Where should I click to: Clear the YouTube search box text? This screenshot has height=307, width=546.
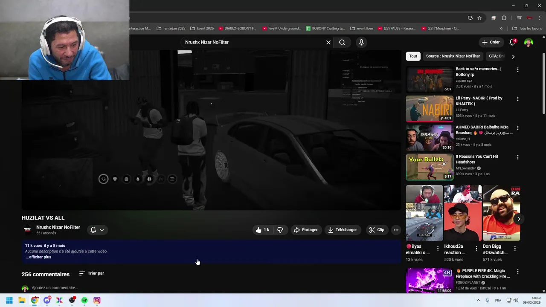pos(328,42)
